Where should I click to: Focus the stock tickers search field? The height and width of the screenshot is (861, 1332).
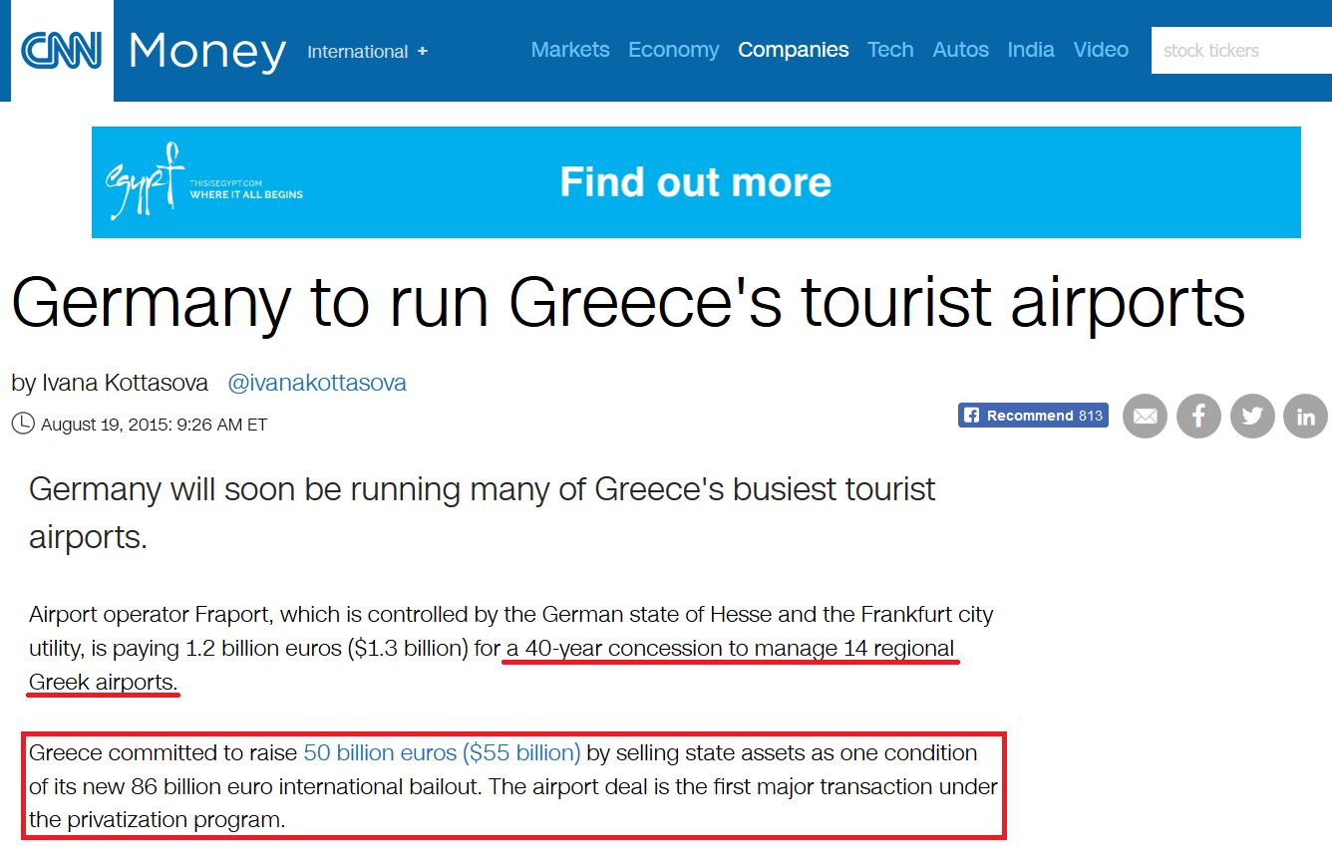coord(1241,51)
